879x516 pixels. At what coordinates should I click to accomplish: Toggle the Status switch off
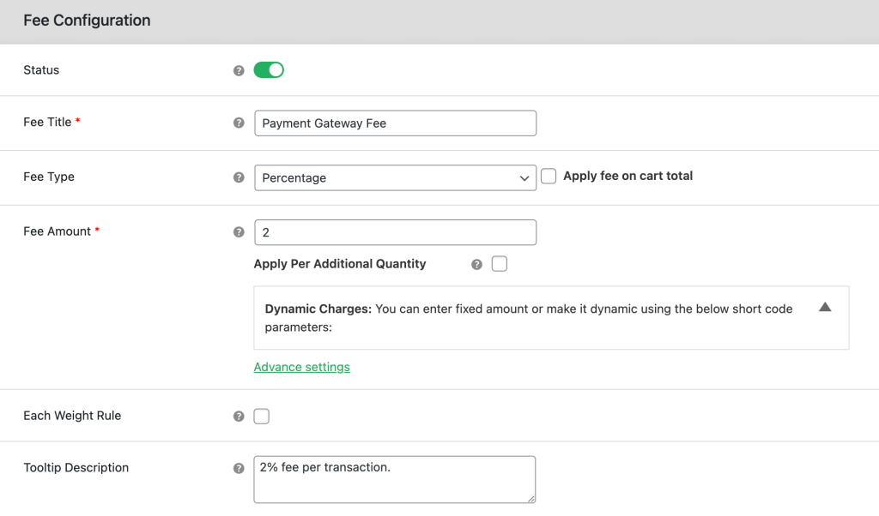click(269, 70)
